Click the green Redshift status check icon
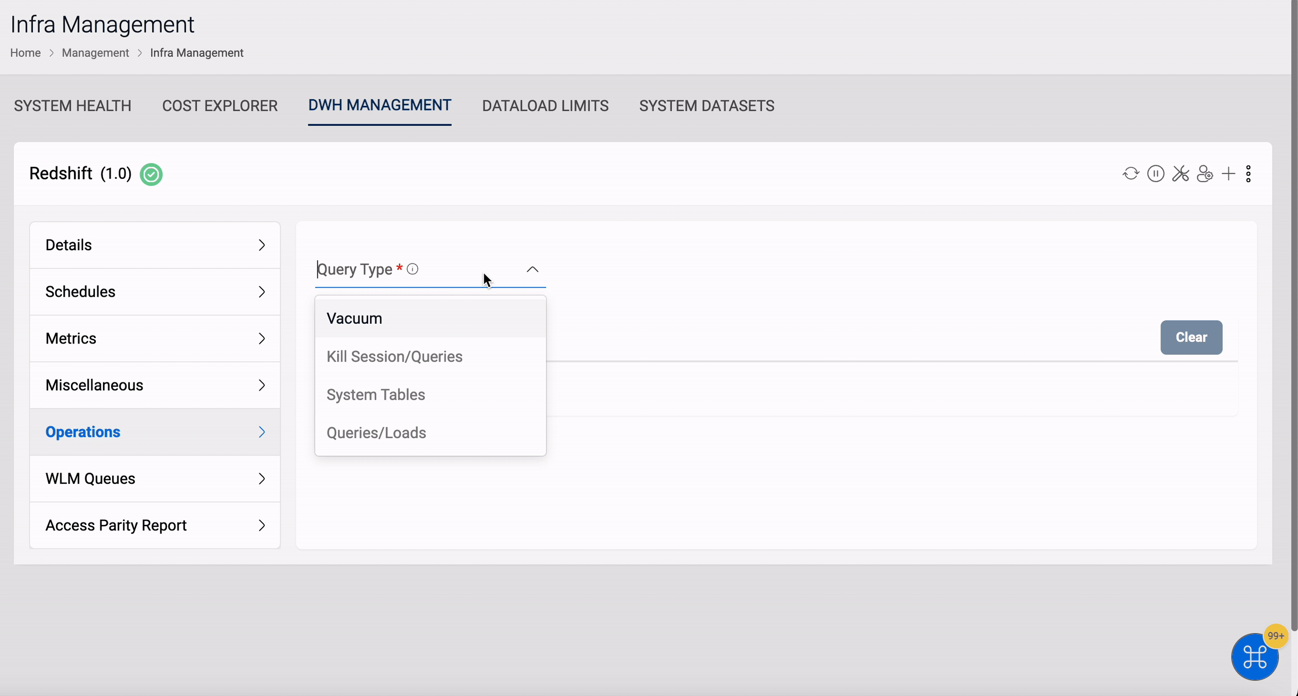 [x=151, y=174]
